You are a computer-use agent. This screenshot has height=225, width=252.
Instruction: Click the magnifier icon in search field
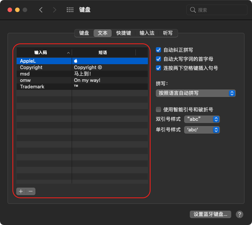193,10
